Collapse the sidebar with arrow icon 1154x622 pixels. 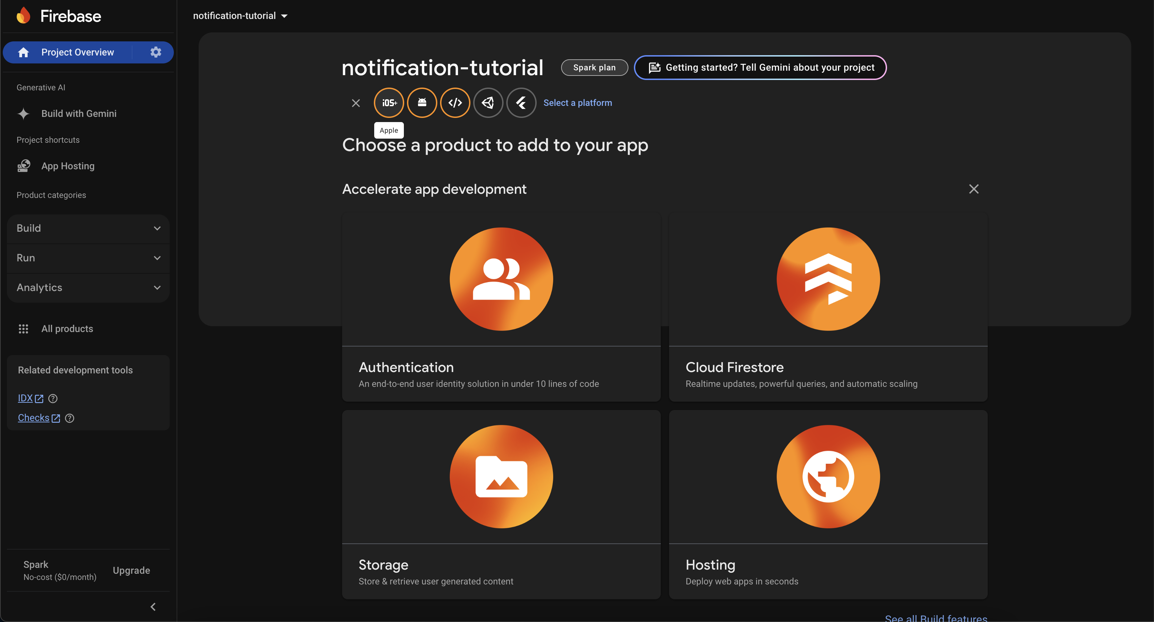(x=153, y=607)
